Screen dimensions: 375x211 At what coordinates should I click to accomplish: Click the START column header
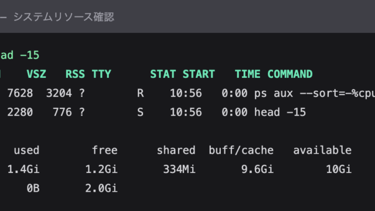[199, 74]
